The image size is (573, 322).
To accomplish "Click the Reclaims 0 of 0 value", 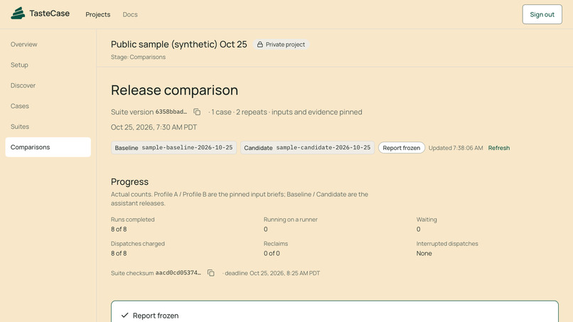I will click(x=272, y=253).
